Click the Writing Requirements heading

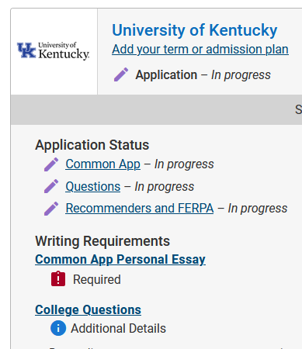tap(102, 241)
